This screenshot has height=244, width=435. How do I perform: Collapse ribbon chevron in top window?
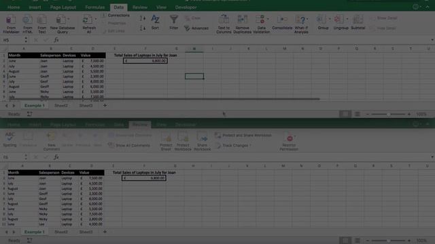click(x=428, y=7)
